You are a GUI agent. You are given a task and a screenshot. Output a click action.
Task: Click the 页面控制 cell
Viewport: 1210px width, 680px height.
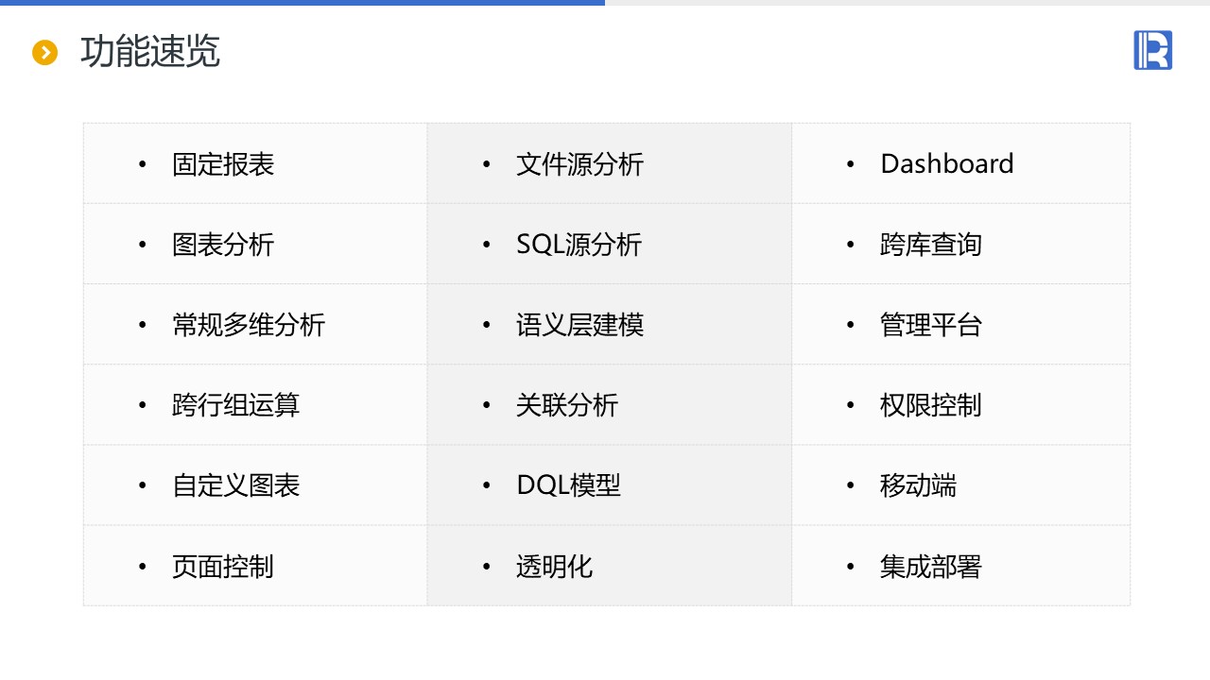pos(223,567)
